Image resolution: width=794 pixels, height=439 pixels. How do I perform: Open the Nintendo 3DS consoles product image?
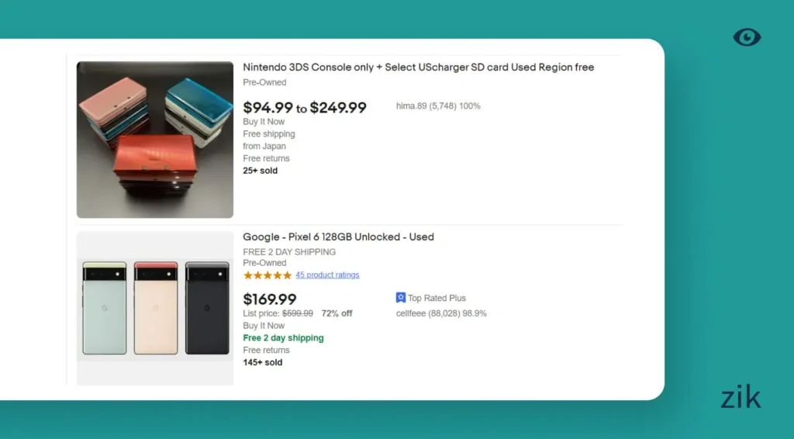tap(155, 140)
